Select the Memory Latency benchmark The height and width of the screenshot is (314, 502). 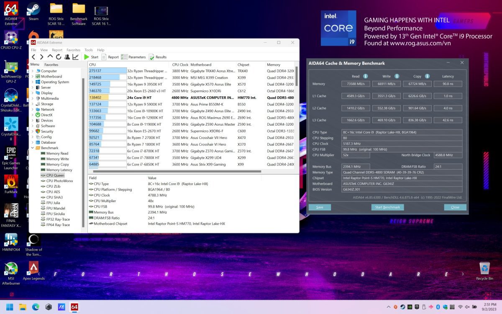click(x=56, y=170)
